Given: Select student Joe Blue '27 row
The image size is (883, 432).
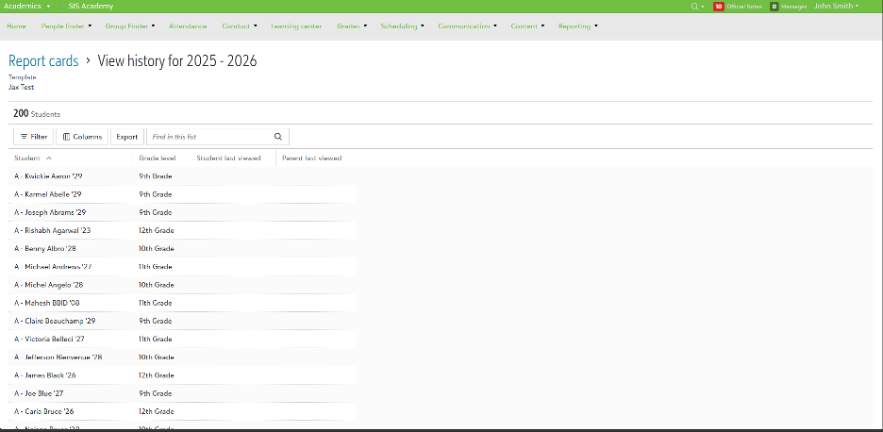Looking at the screenshot, I should tap(182, 393).
